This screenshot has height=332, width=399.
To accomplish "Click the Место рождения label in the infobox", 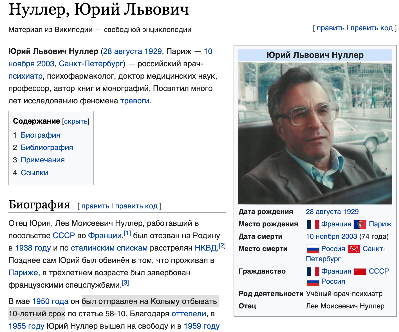I will (x=268, y=224).
